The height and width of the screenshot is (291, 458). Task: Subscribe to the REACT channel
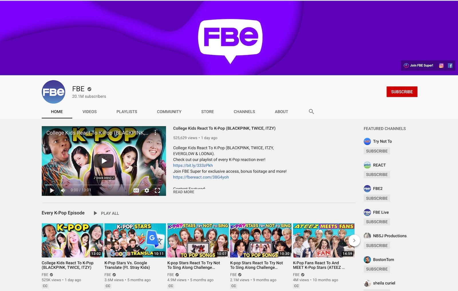(377, 175)
